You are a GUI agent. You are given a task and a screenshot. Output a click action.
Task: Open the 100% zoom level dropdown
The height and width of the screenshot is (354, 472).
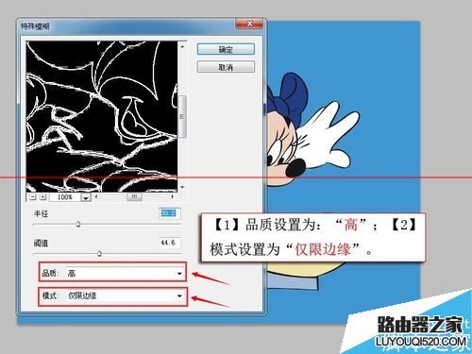86,197
